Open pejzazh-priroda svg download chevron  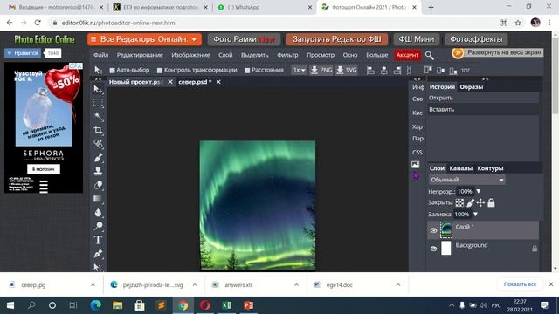(195, 285)
